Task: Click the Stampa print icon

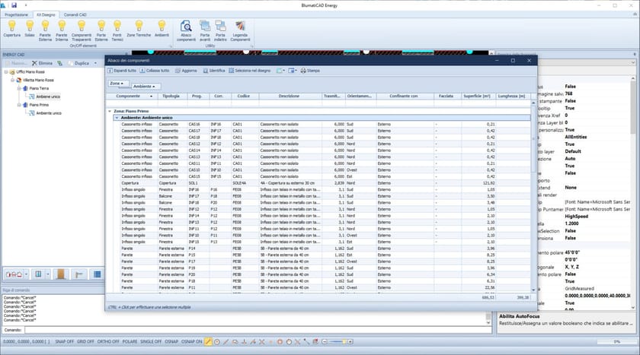Action: pyautogui.click(x=302, y=70)
